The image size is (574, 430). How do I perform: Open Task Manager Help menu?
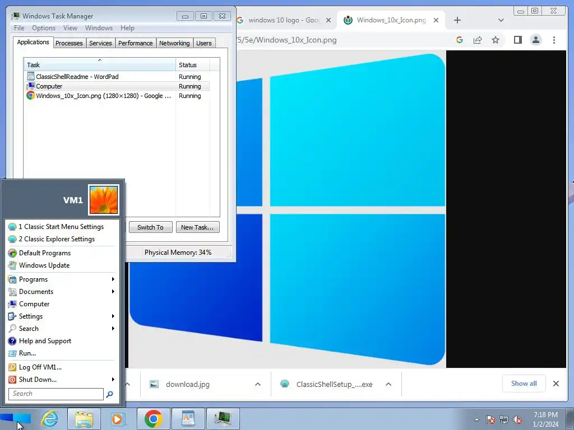click(127, 28)
